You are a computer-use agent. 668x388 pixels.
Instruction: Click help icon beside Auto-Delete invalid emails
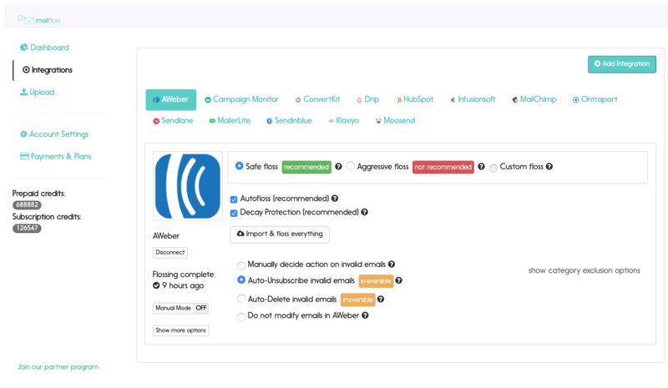click(381, 300)
